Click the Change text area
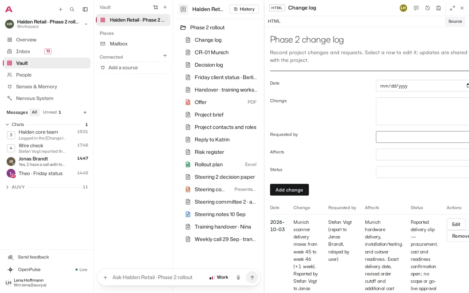Screen dimensions: 469x293 point(422,111)
